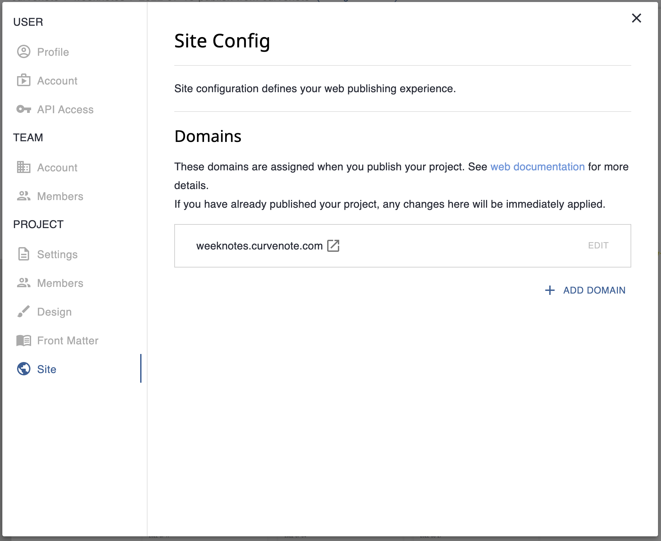Select the paintbrush icon for Design

[x=24, y=312]
